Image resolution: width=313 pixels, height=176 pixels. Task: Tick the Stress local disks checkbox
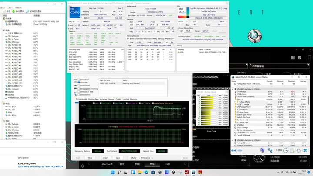tap(79, 92)
